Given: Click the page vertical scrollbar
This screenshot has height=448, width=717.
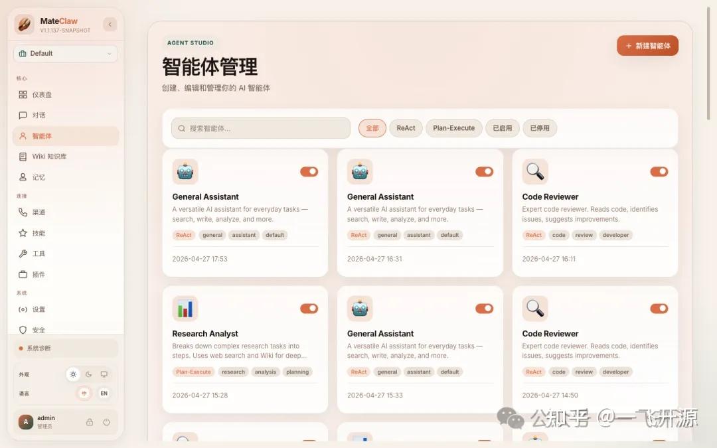Looking at the screenshot, I should (709, 62).
